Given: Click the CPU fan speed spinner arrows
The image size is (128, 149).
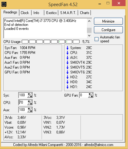Looking at the screenshot, I should 30,102.
